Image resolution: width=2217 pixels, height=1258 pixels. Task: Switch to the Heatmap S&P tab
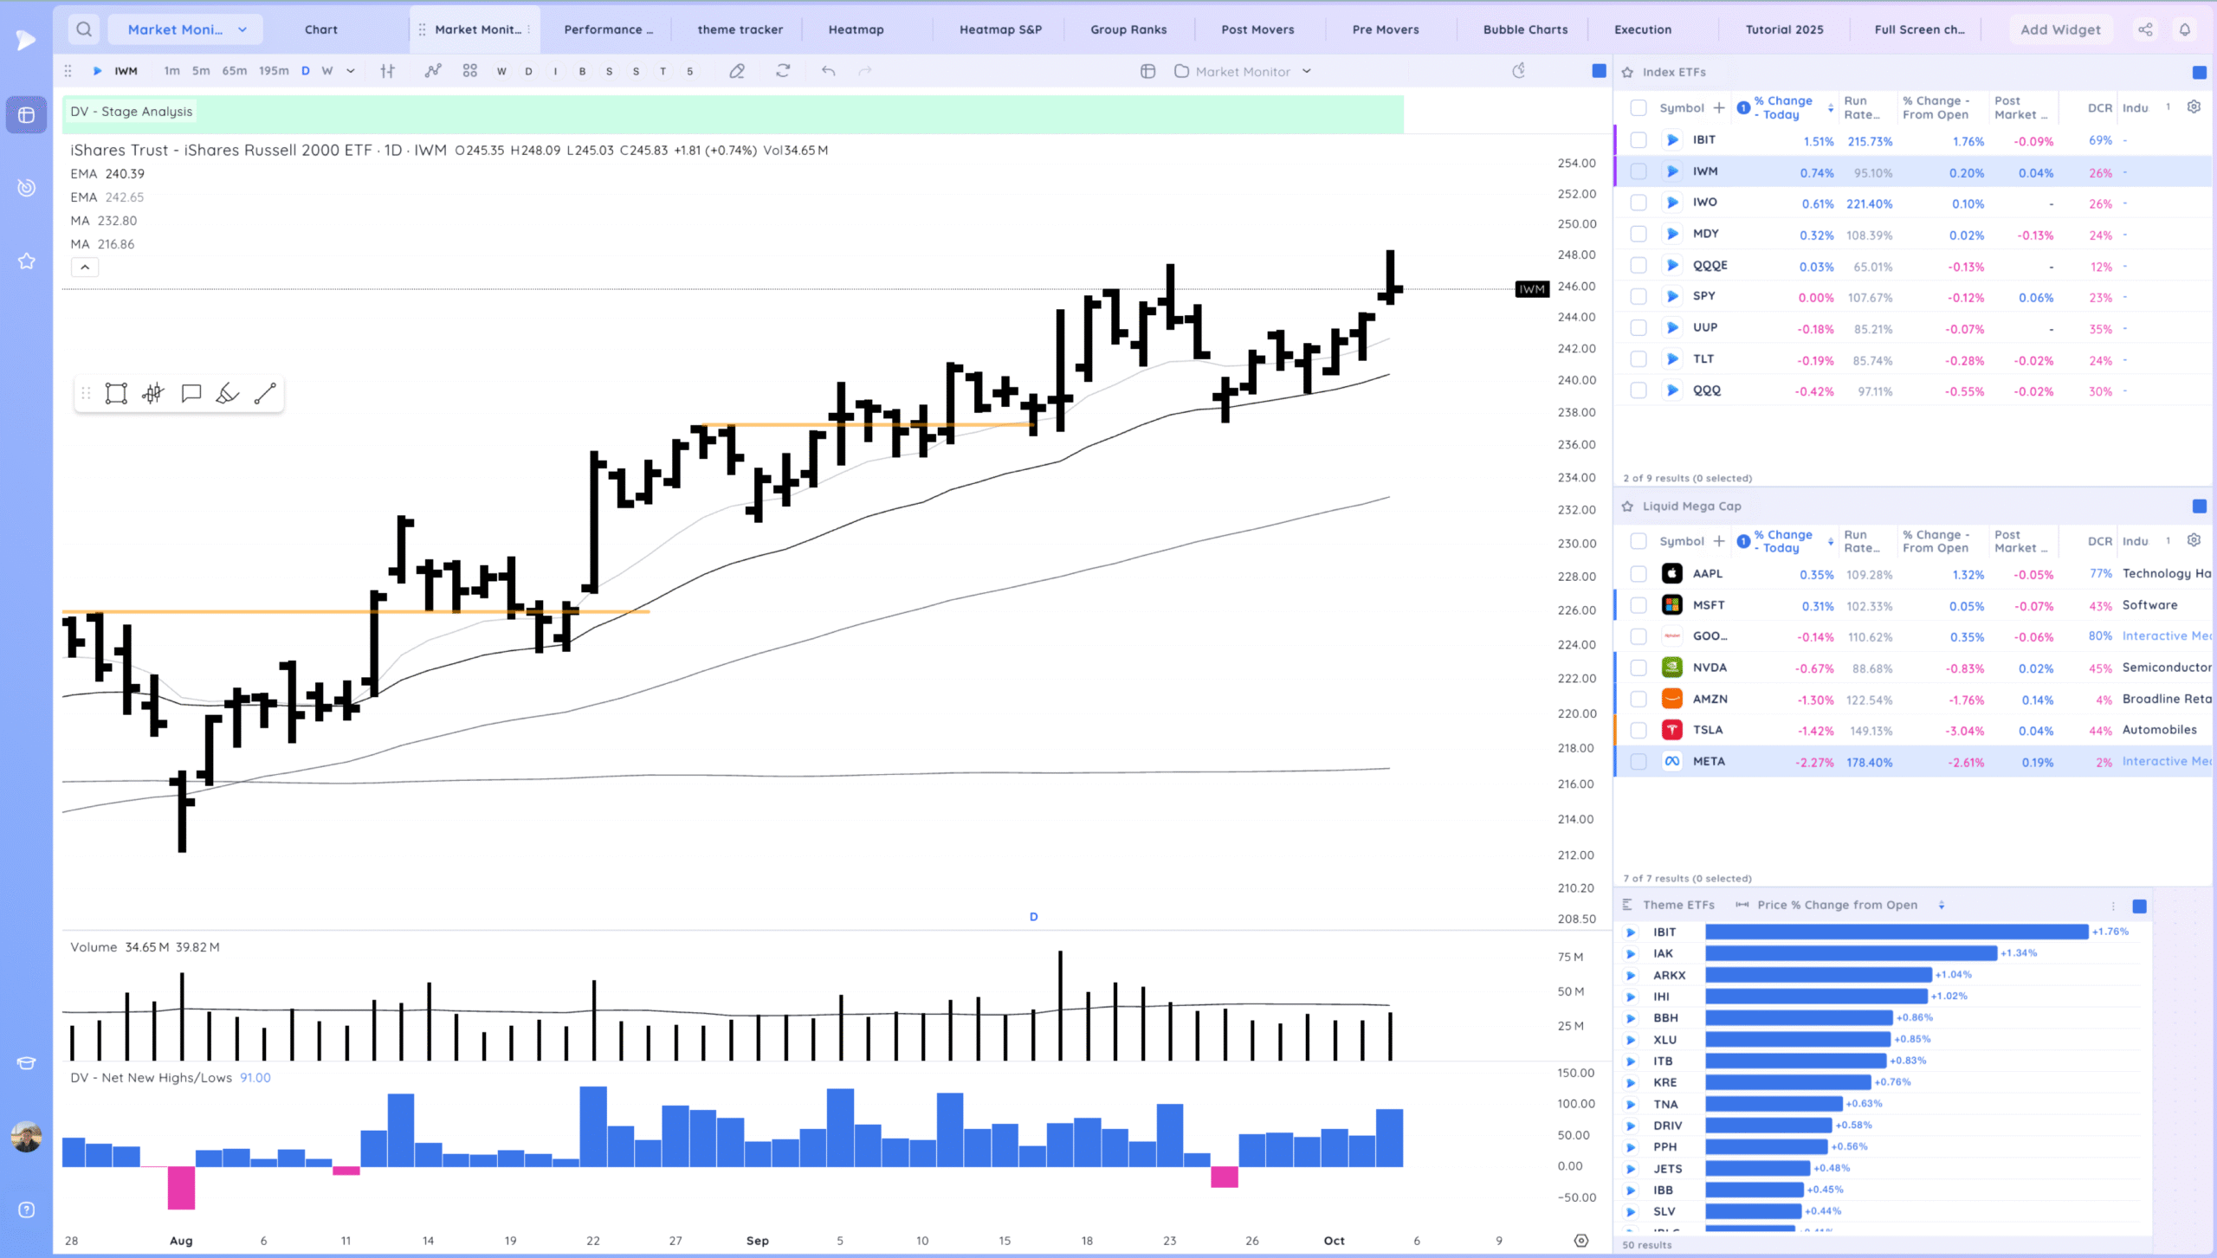coord(1000,29)
